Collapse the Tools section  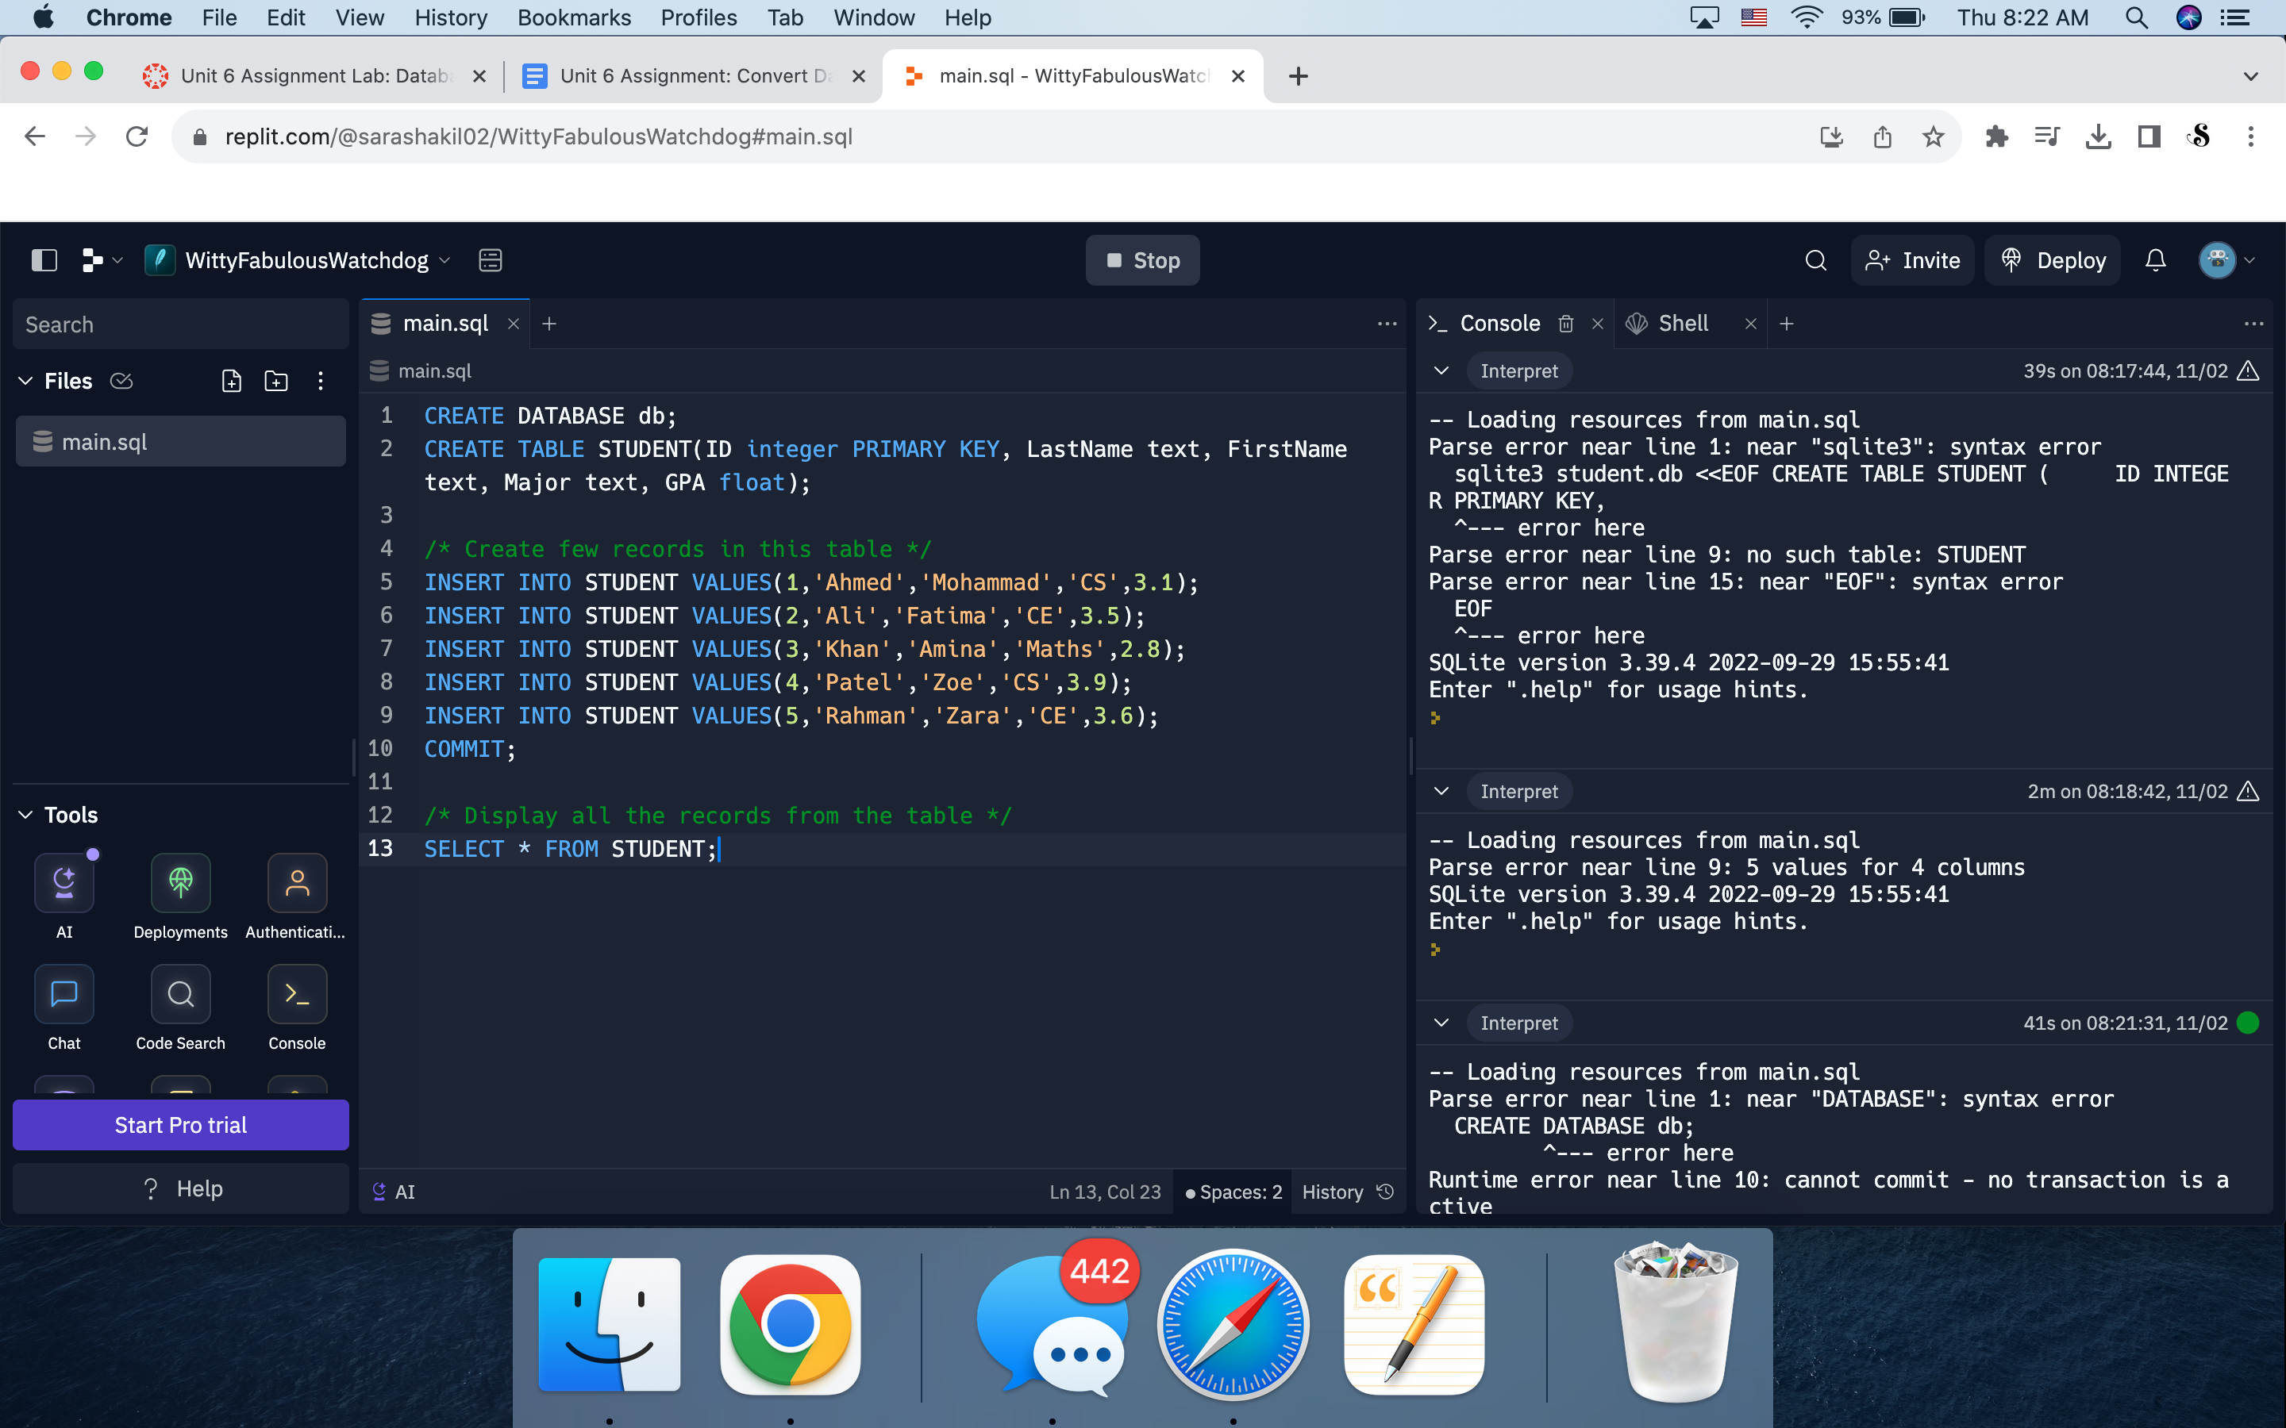click(25, 814)
